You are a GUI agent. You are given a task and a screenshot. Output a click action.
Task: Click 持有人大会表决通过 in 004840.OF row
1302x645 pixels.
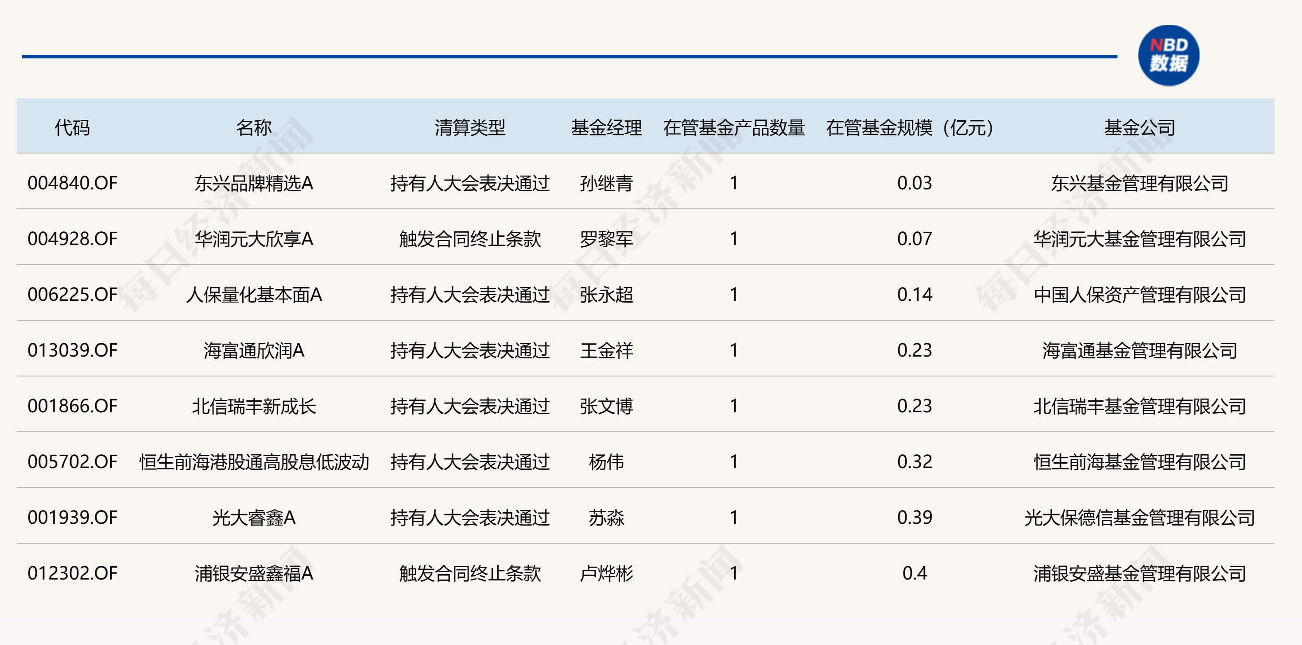(470, 183)
